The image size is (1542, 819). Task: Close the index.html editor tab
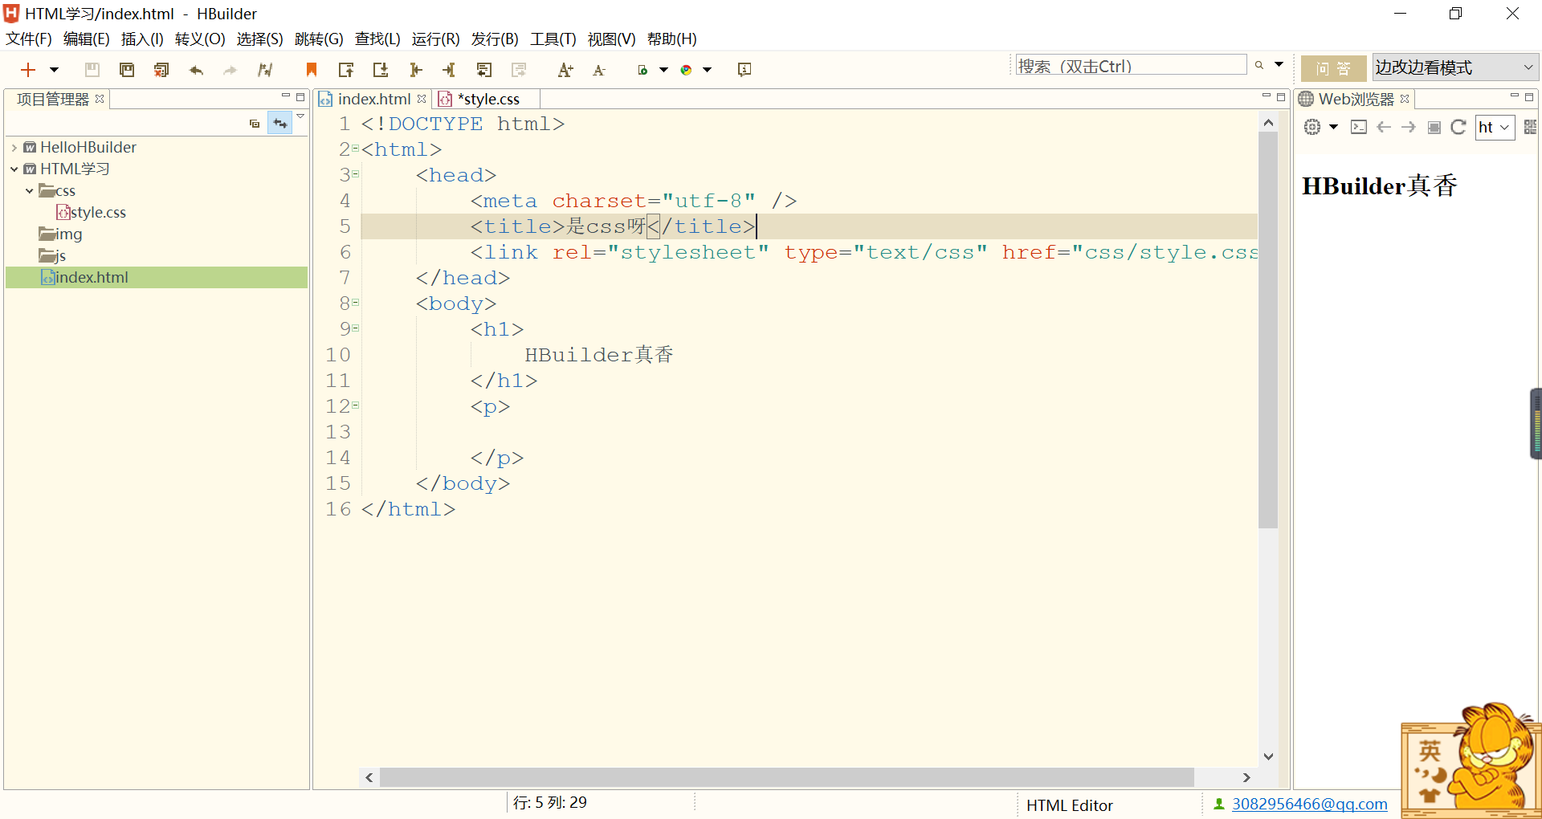(x=422, y=99)
